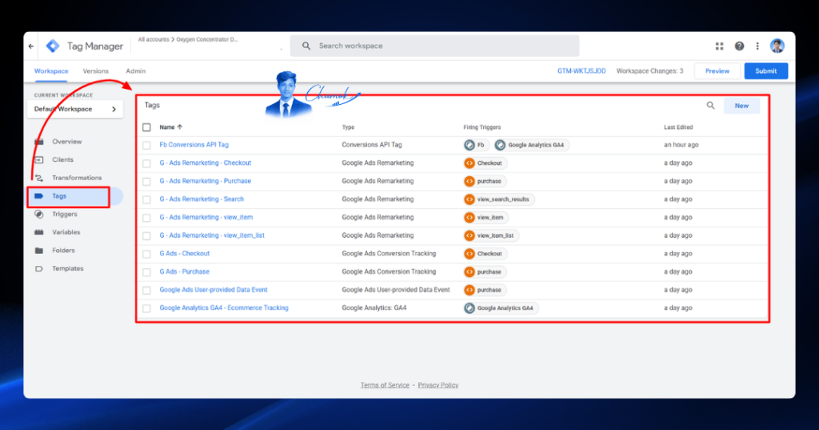Click the view_search_results trigger chip

tap(498, 199)
